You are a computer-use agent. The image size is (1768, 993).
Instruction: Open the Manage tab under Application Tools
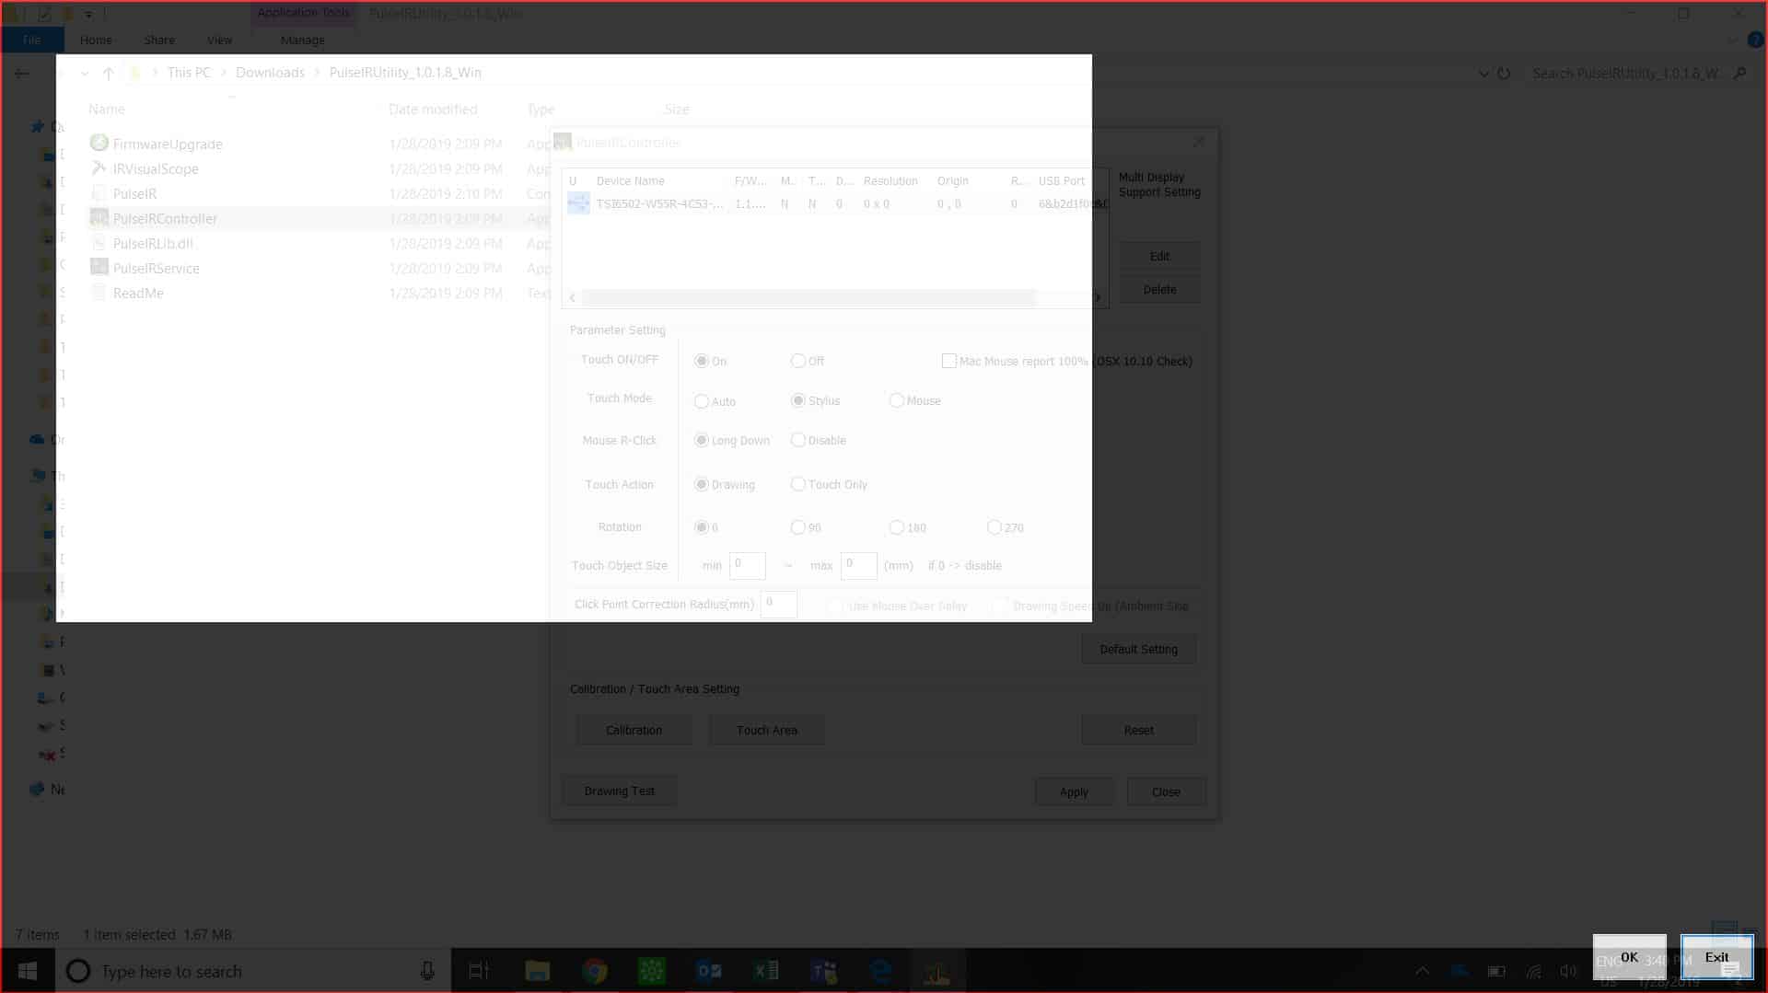302,40
